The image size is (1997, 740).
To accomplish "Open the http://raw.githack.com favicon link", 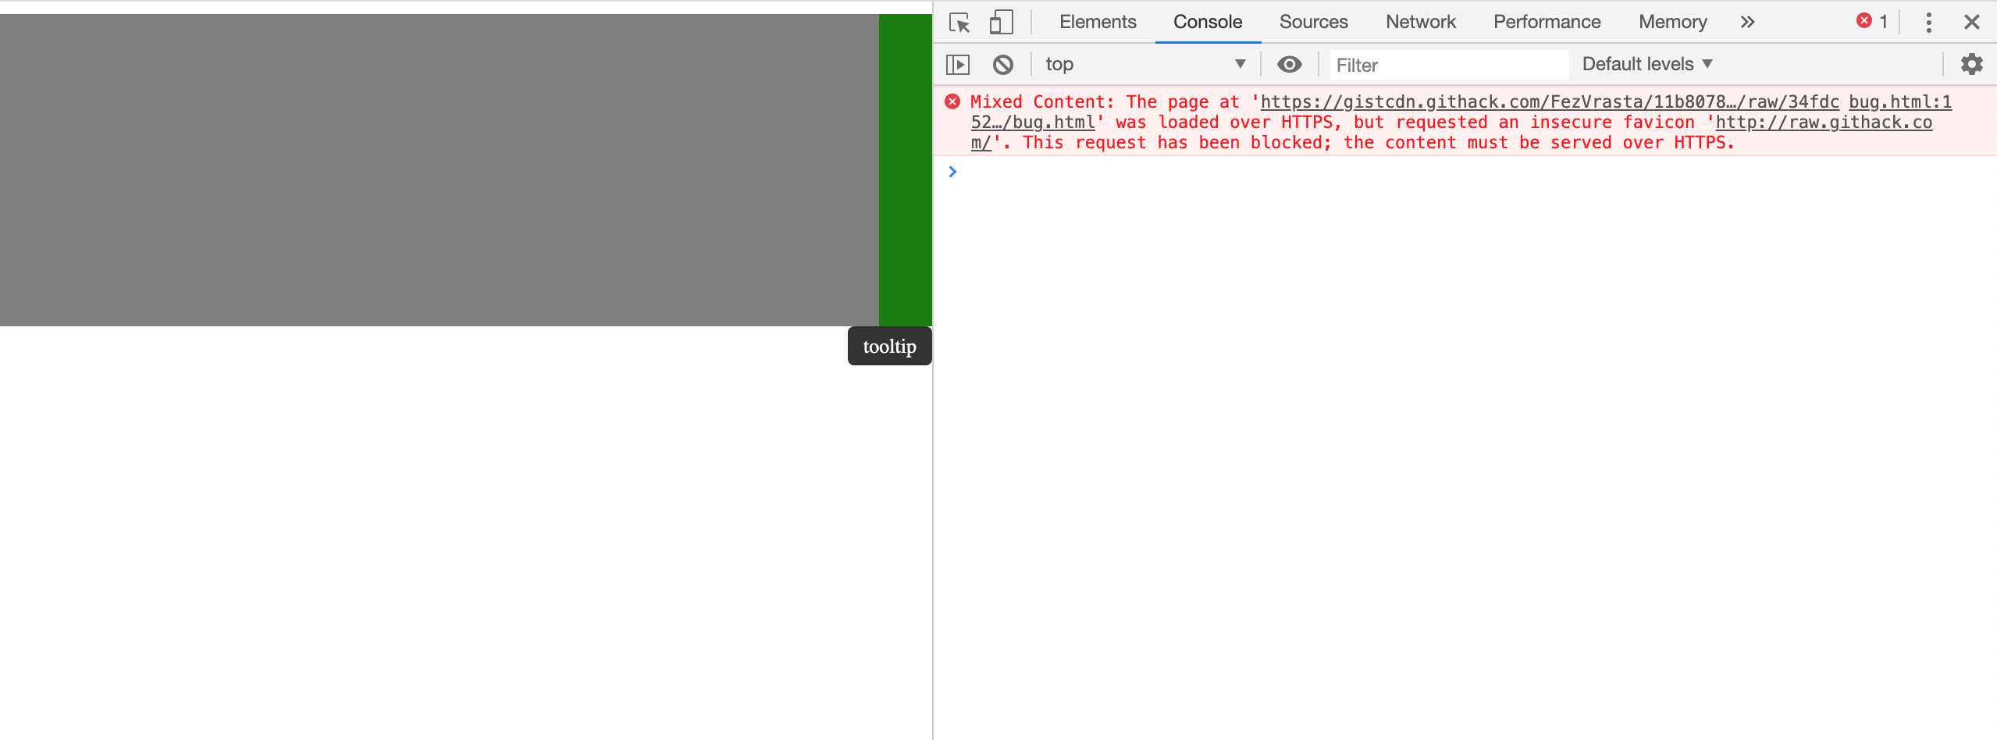I will [1824, 122].
